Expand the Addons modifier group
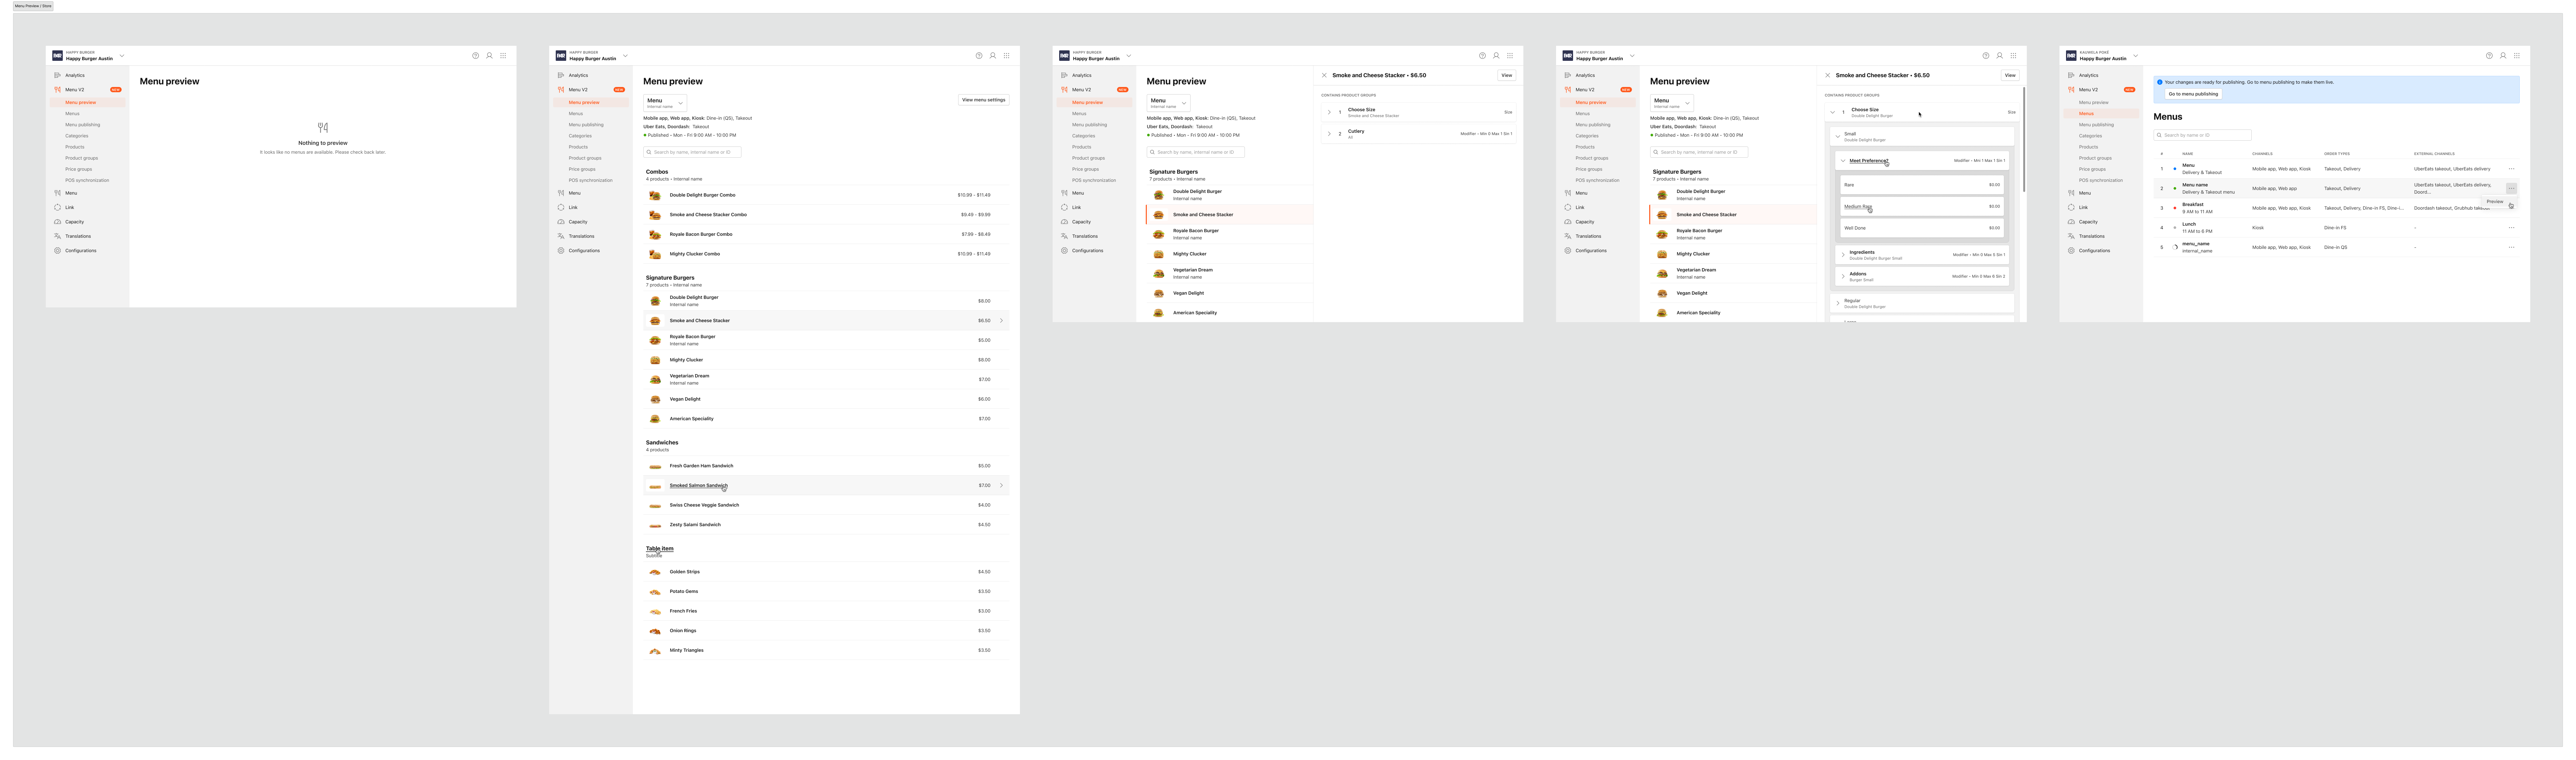Image resolution: width=2576 pixels, height=760 pixels. 1843,276
